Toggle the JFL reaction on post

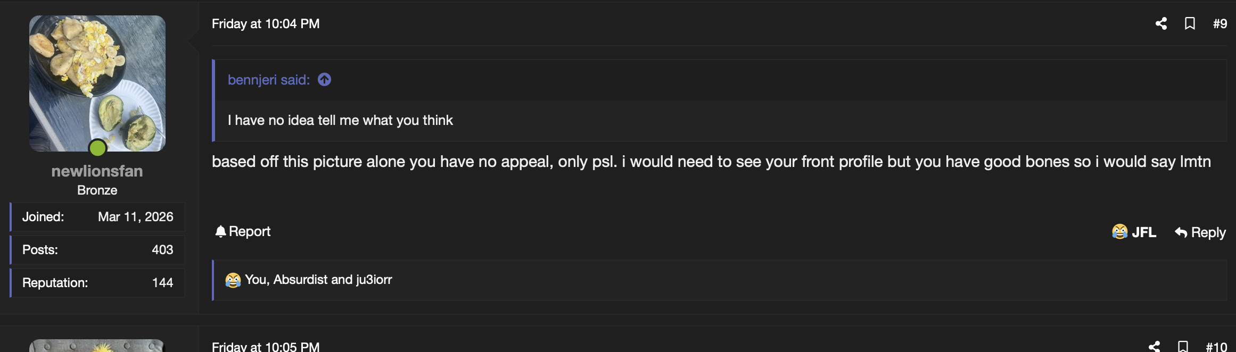coord(1134,232)
